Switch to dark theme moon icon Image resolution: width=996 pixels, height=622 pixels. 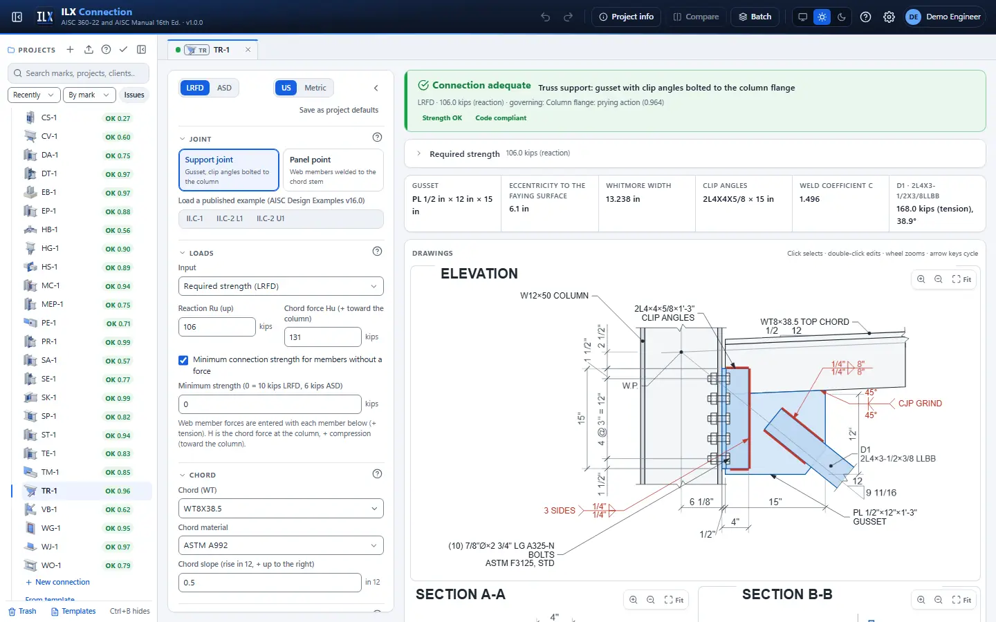click(841, 17)
